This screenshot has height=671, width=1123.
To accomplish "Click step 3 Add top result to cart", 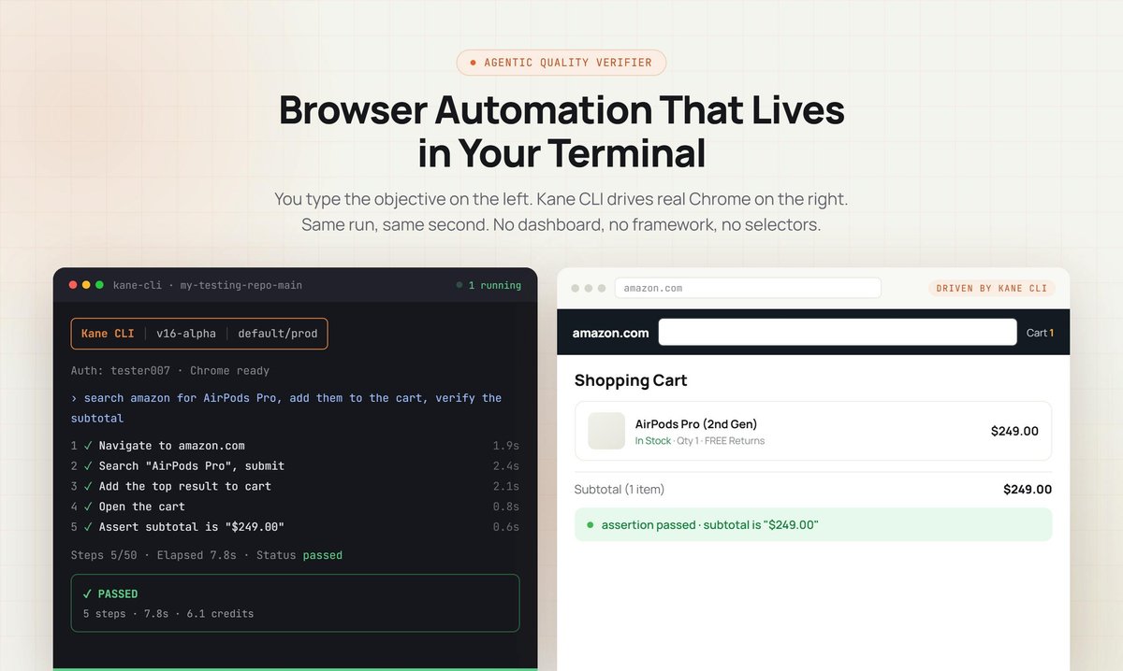I will coord(295,486).
